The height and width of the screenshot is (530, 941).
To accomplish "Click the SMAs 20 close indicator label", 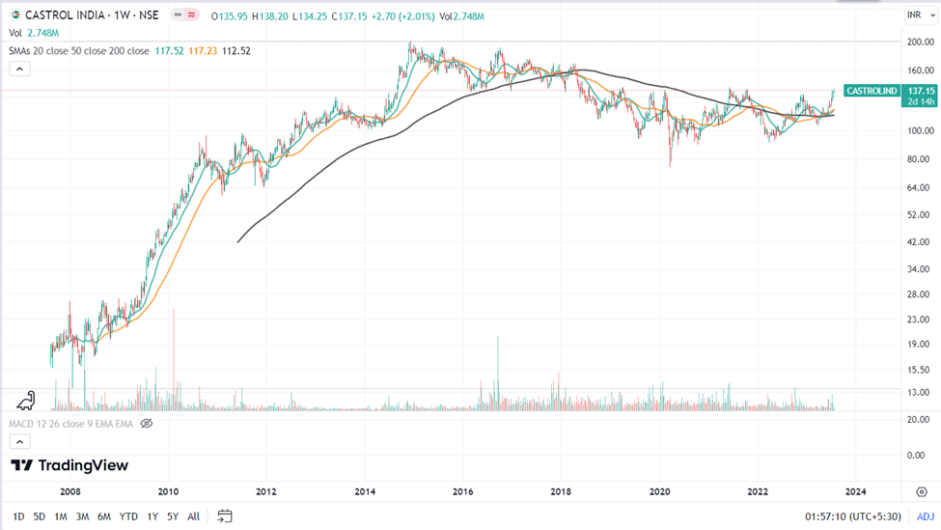I will coord(79,51).
